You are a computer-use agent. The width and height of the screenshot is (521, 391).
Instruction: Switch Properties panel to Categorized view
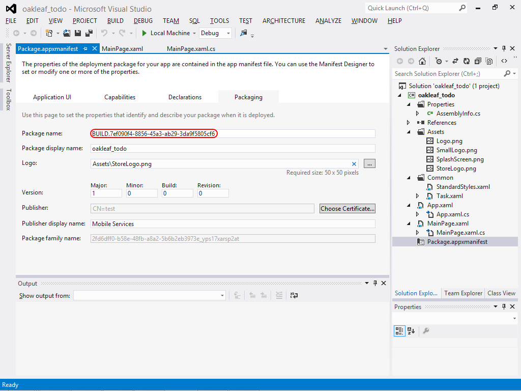(x=399, y=331)
